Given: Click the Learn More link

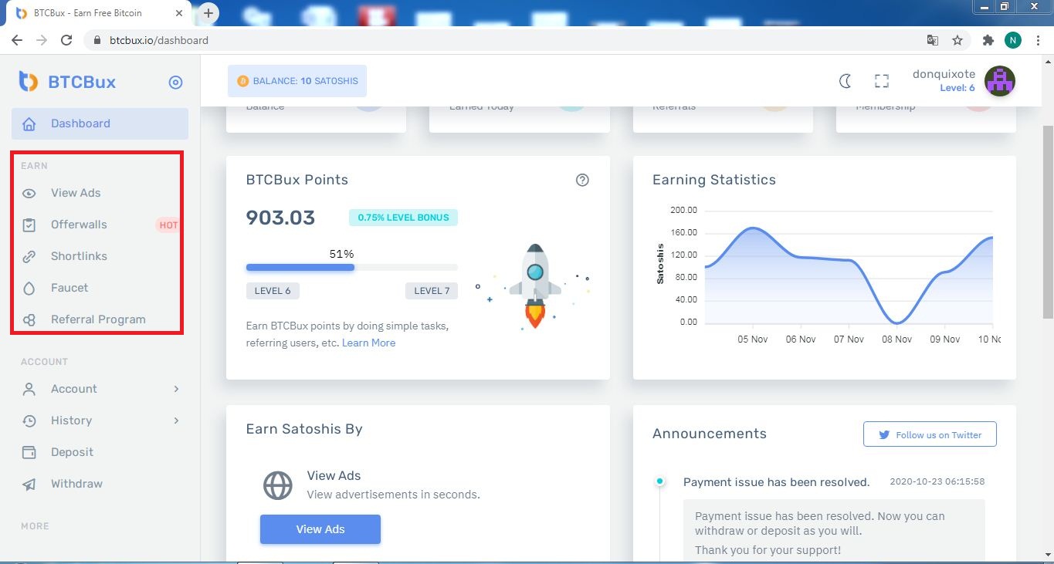Looking at the screenshot, I should coord(368,343).
